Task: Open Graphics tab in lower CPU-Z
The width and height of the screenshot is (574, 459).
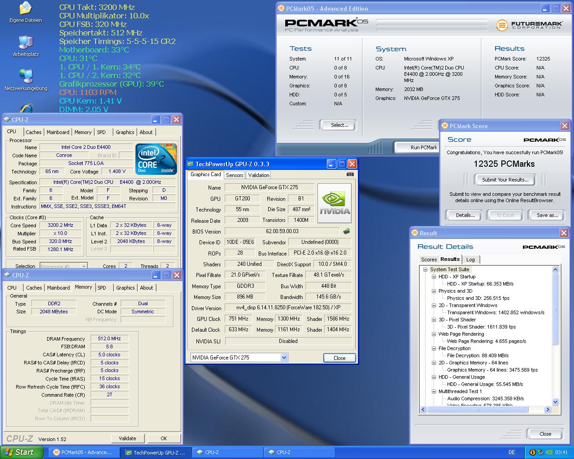Action: pyautogui.click(x=126, y=288)
